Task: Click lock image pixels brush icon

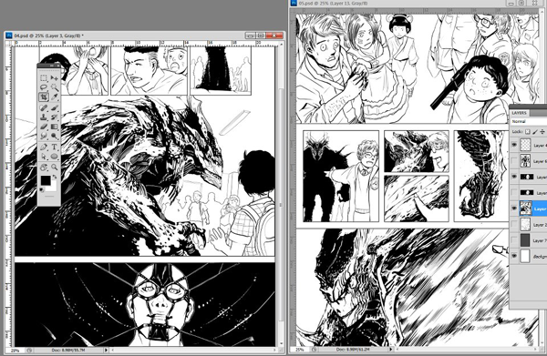Action: pos(535,132)
